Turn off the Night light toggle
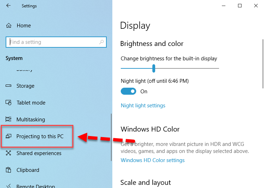 (128, 92)
